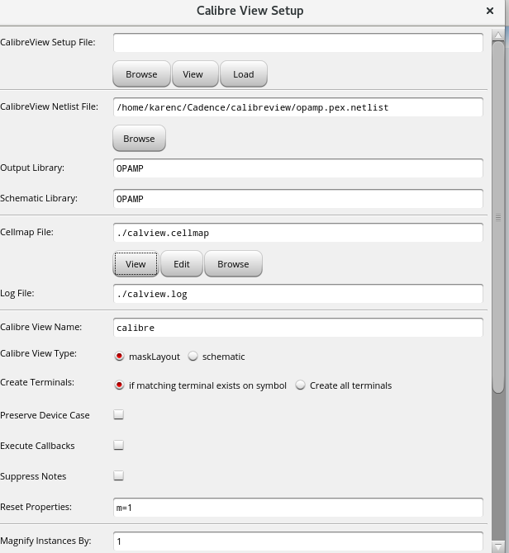Browse for a Cellmap File
This screenshot has height=553, width=509.
[x=233, y=264]
